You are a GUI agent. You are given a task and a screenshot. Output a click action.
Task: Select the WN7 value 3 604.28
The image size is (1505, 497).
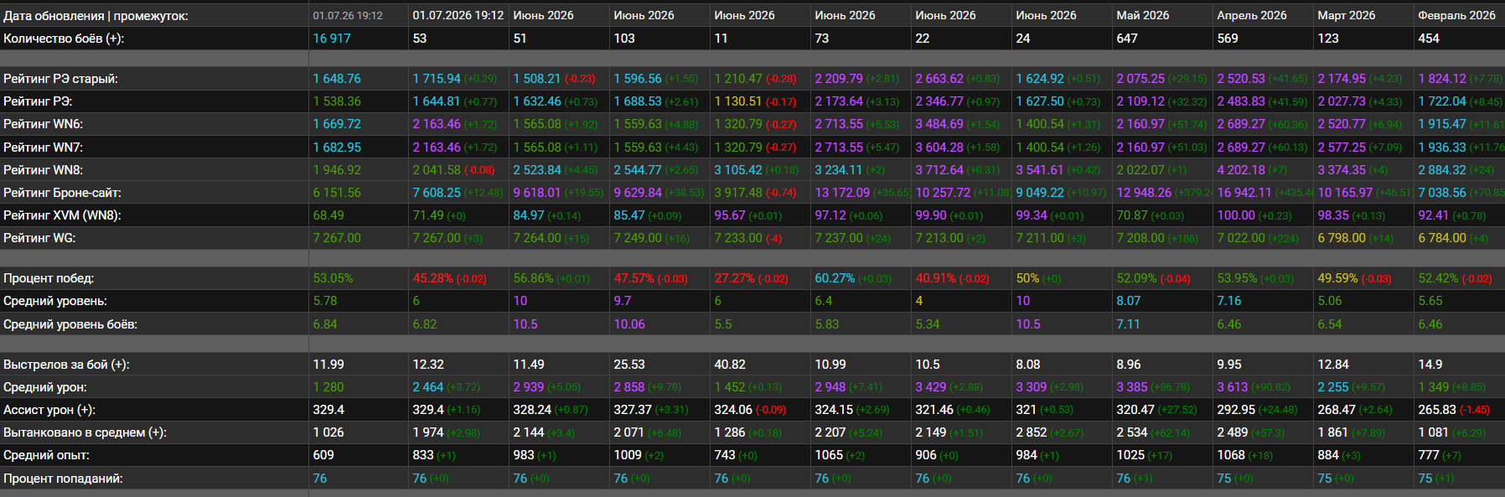point(939,147)
